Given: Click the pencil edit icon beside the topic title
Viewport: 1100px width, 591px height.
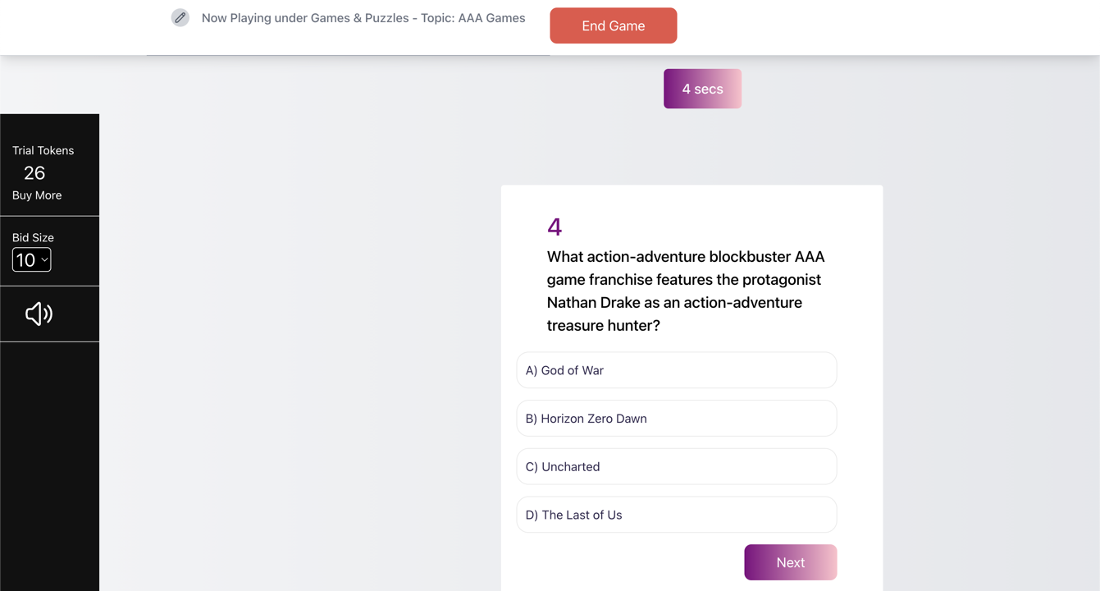Looking at the screenshot, I should click(x=180, y=17).
